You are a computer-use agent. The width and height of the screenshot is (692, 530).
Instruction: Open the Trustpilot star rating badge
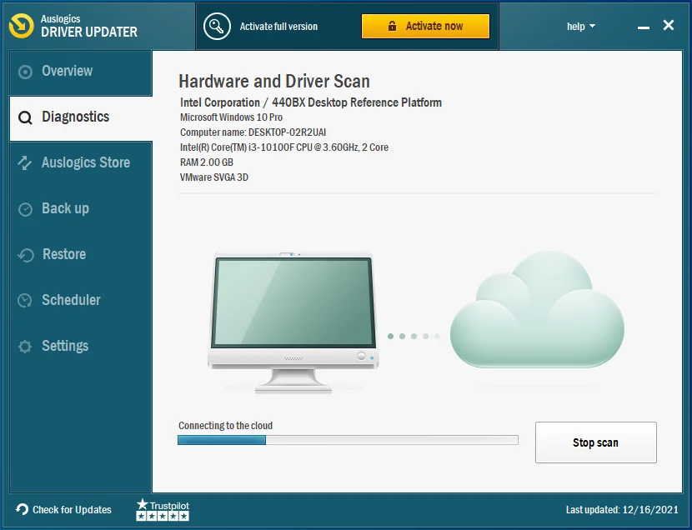coord(163,510)
